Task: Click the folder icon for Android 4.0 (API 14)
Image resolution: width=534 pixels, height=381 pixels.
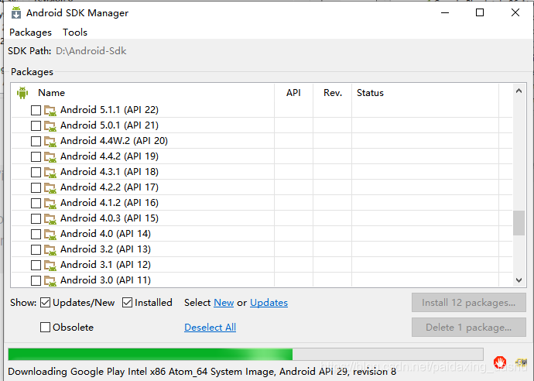Action: [50, 235]
